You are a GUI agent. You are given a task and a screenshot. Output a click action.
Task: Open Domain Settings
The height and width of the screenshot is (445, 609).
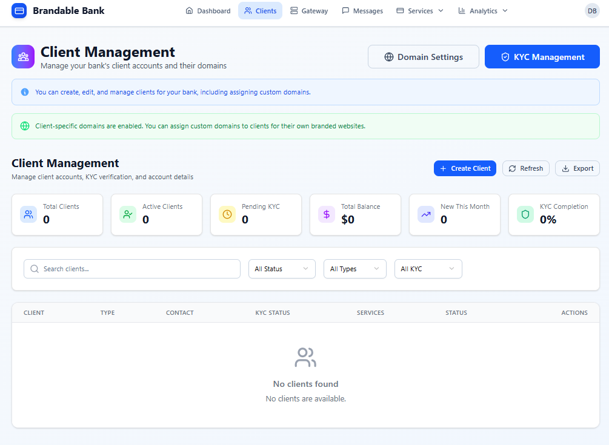click(x=423, y=57)
